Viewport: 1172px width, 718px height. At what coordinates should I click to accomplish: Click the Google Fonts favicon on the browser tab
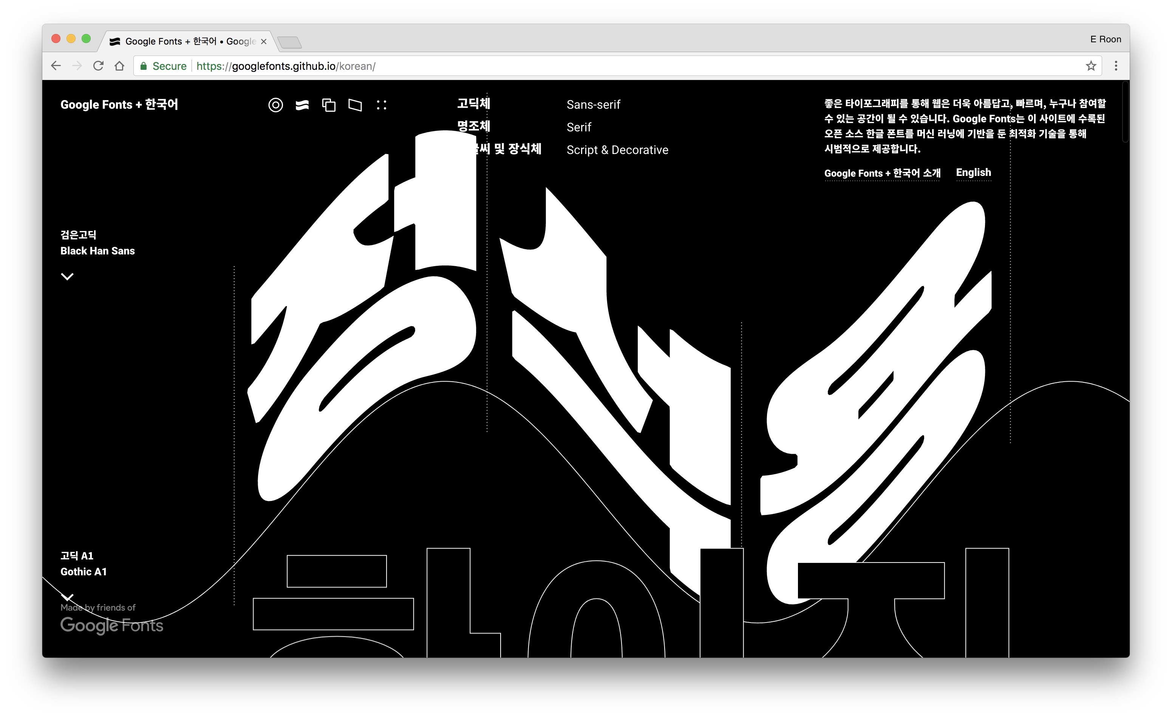(x=114, y=42)
